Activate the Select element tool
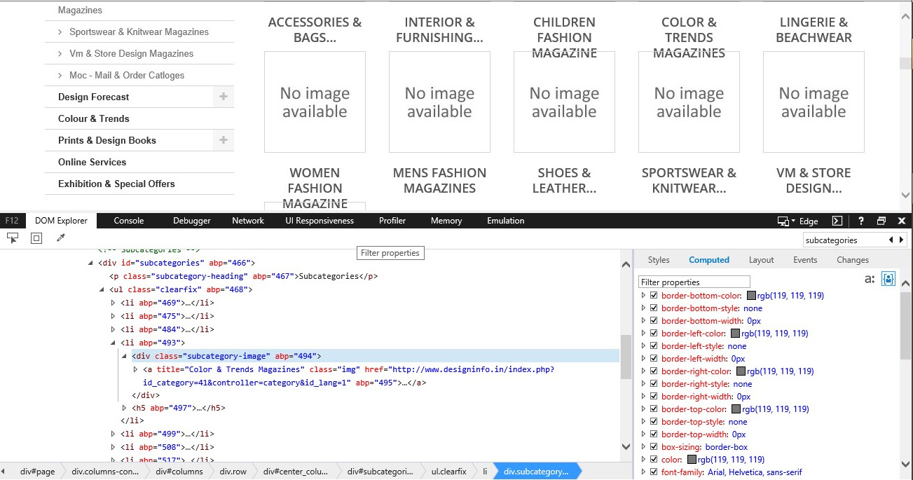The width and height of the screenshot is (913, 480). coord(13,238)
